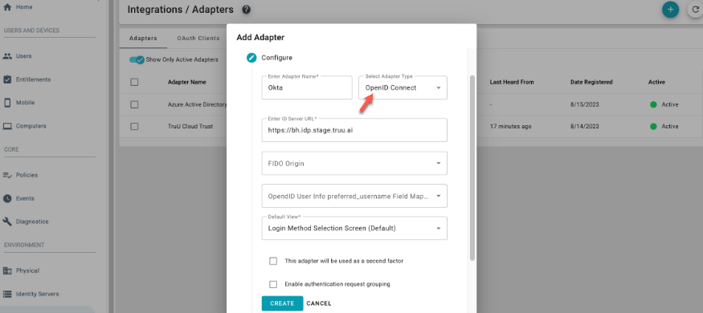703x313 pixels.
Task: Click the '8/15/2023' date cell
Action: point(585,105)
